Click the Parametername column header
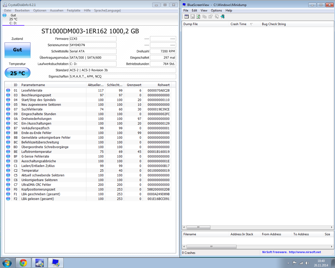Viewport: 335px width, 268px height. click(x=53, y=85)
